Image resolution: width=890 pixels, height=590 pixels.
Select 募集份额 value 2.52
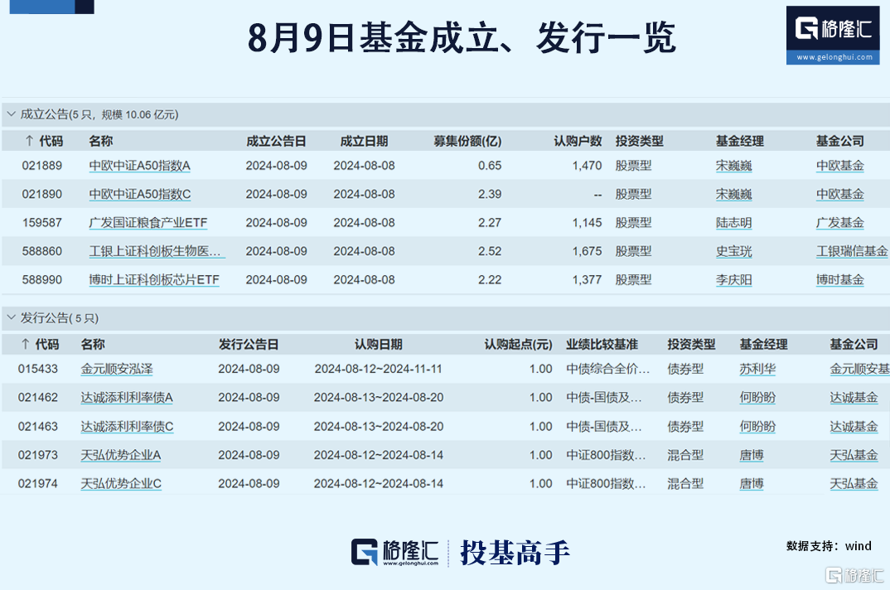click(x=490, y=251)
